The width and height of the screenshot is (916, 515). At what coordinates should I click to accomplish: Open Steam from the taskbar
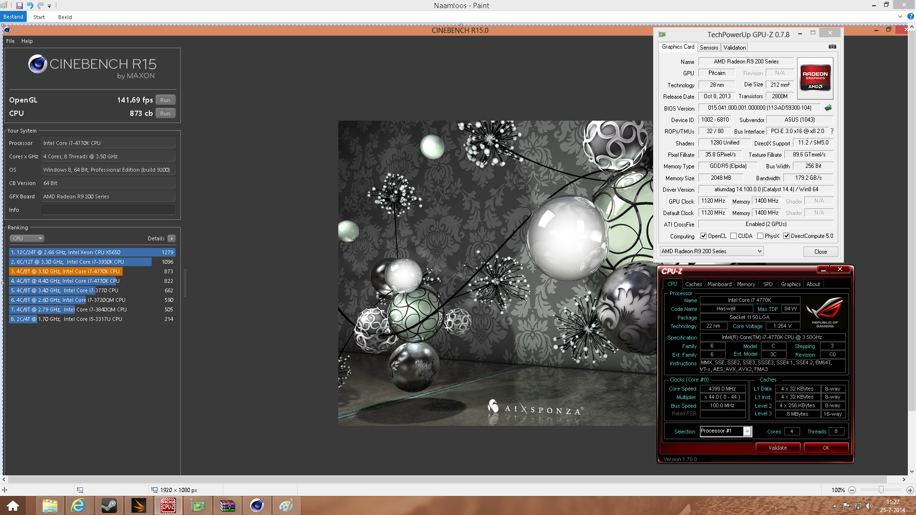[109, 505]
